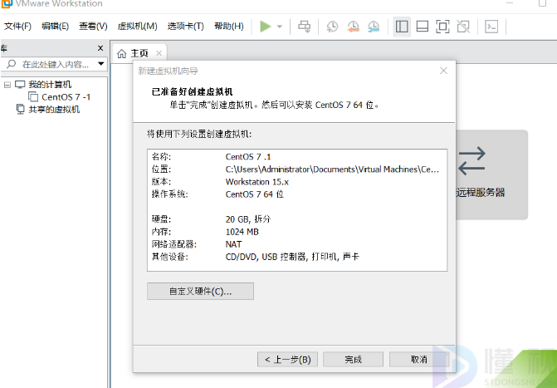Open the 虚拟机(M) menu
This screenshot has height=388, width=557.
coord(137,27)
